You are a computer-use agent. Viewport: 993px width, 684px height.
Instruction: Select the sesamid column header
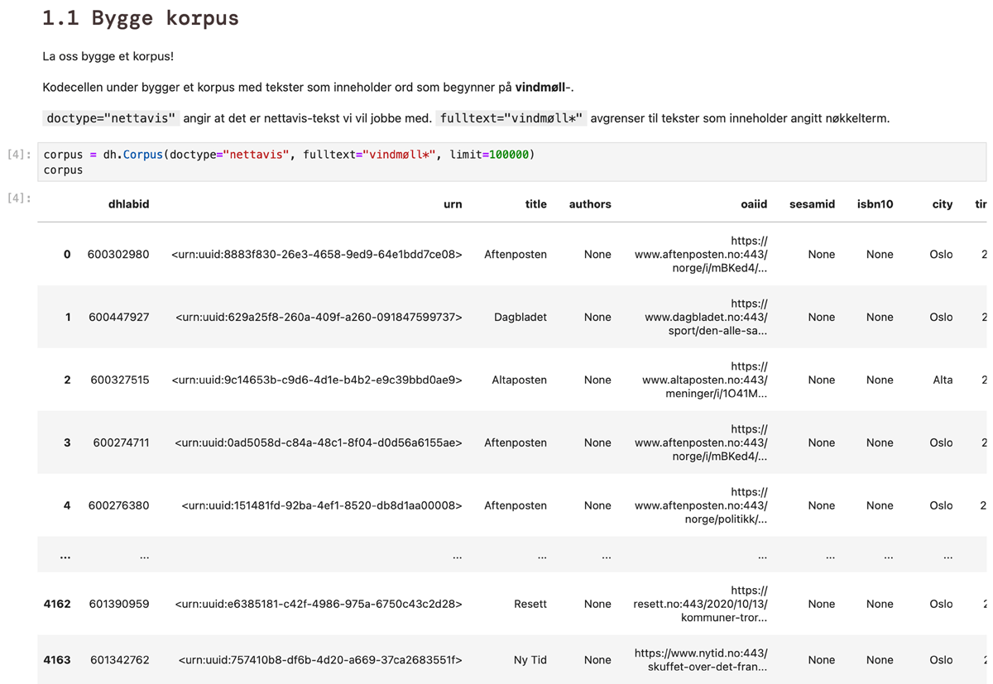pos(812,204)
